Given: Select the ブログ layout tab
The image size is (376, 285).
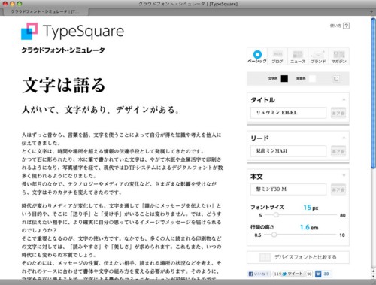Looking at the screenshot, I should pos(277,56).
